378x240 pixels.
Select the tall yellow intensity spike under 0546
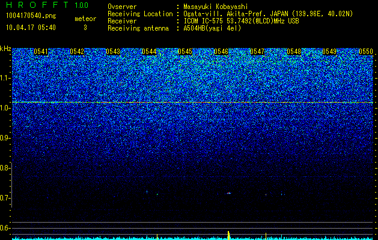228,235
